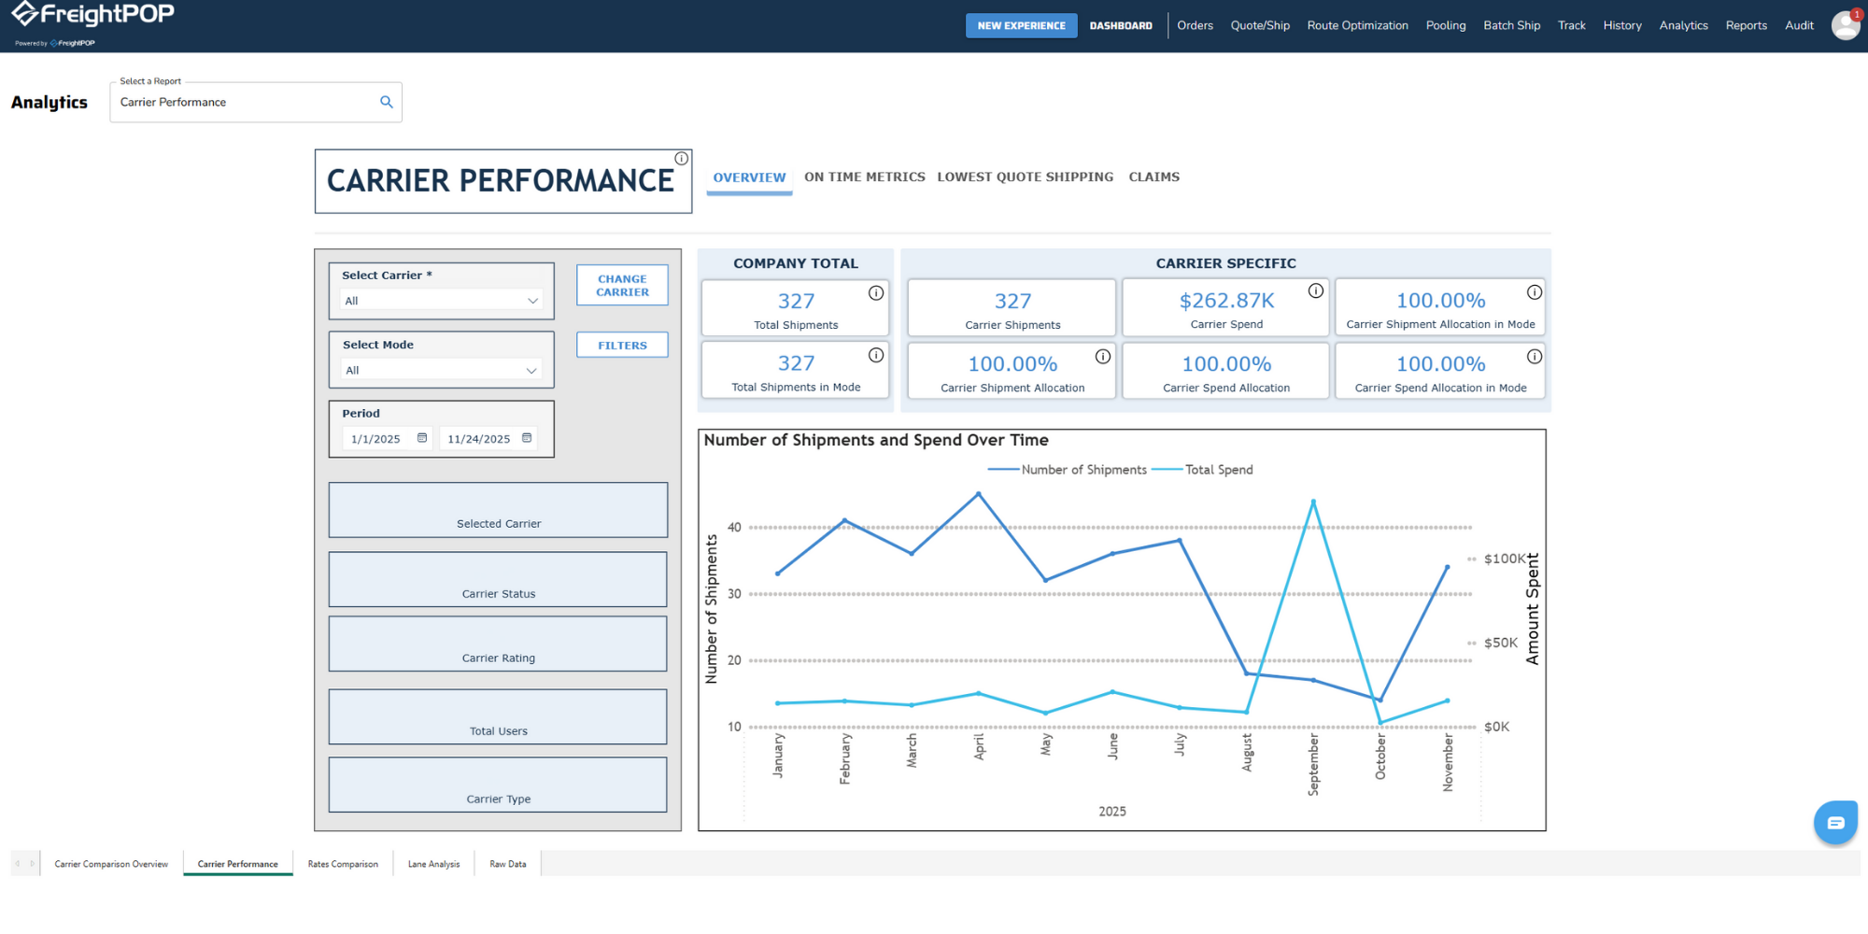Show info for Carrier Spend Allocation in Mode
The height and width of the screenshot is (934, 1868).
(1535, 356)
